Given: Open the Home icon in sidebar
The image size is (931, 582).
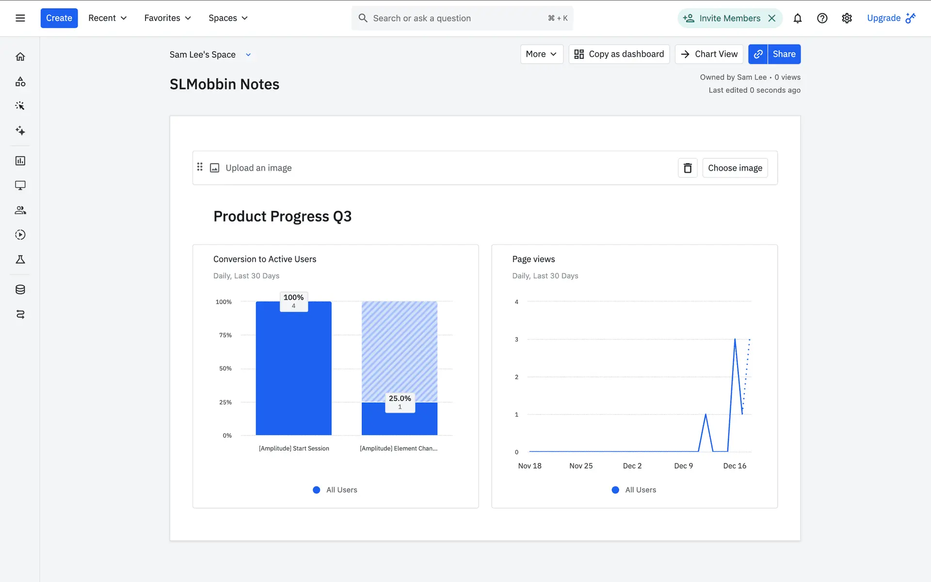Looking at the screenshot, I should point(20,57).
